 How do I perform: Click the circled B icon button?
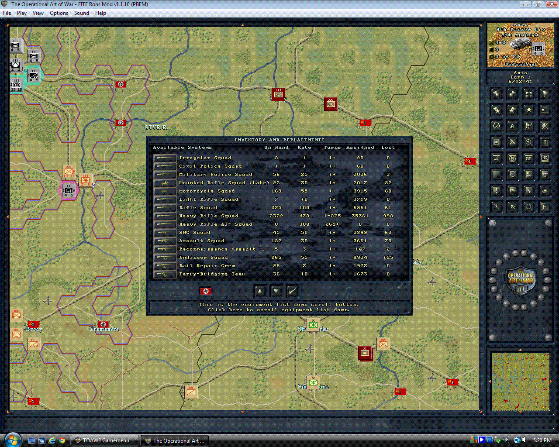[x=512, y=158]
